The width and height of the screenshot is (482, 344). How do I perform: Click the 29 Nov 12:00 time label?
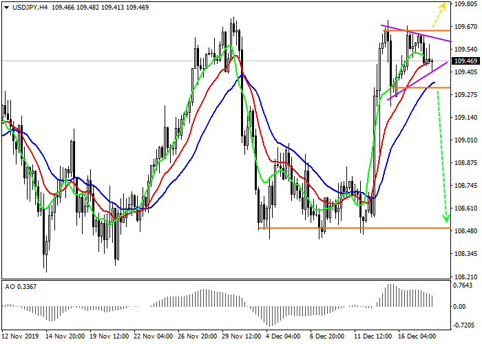(x=240, y=337)
